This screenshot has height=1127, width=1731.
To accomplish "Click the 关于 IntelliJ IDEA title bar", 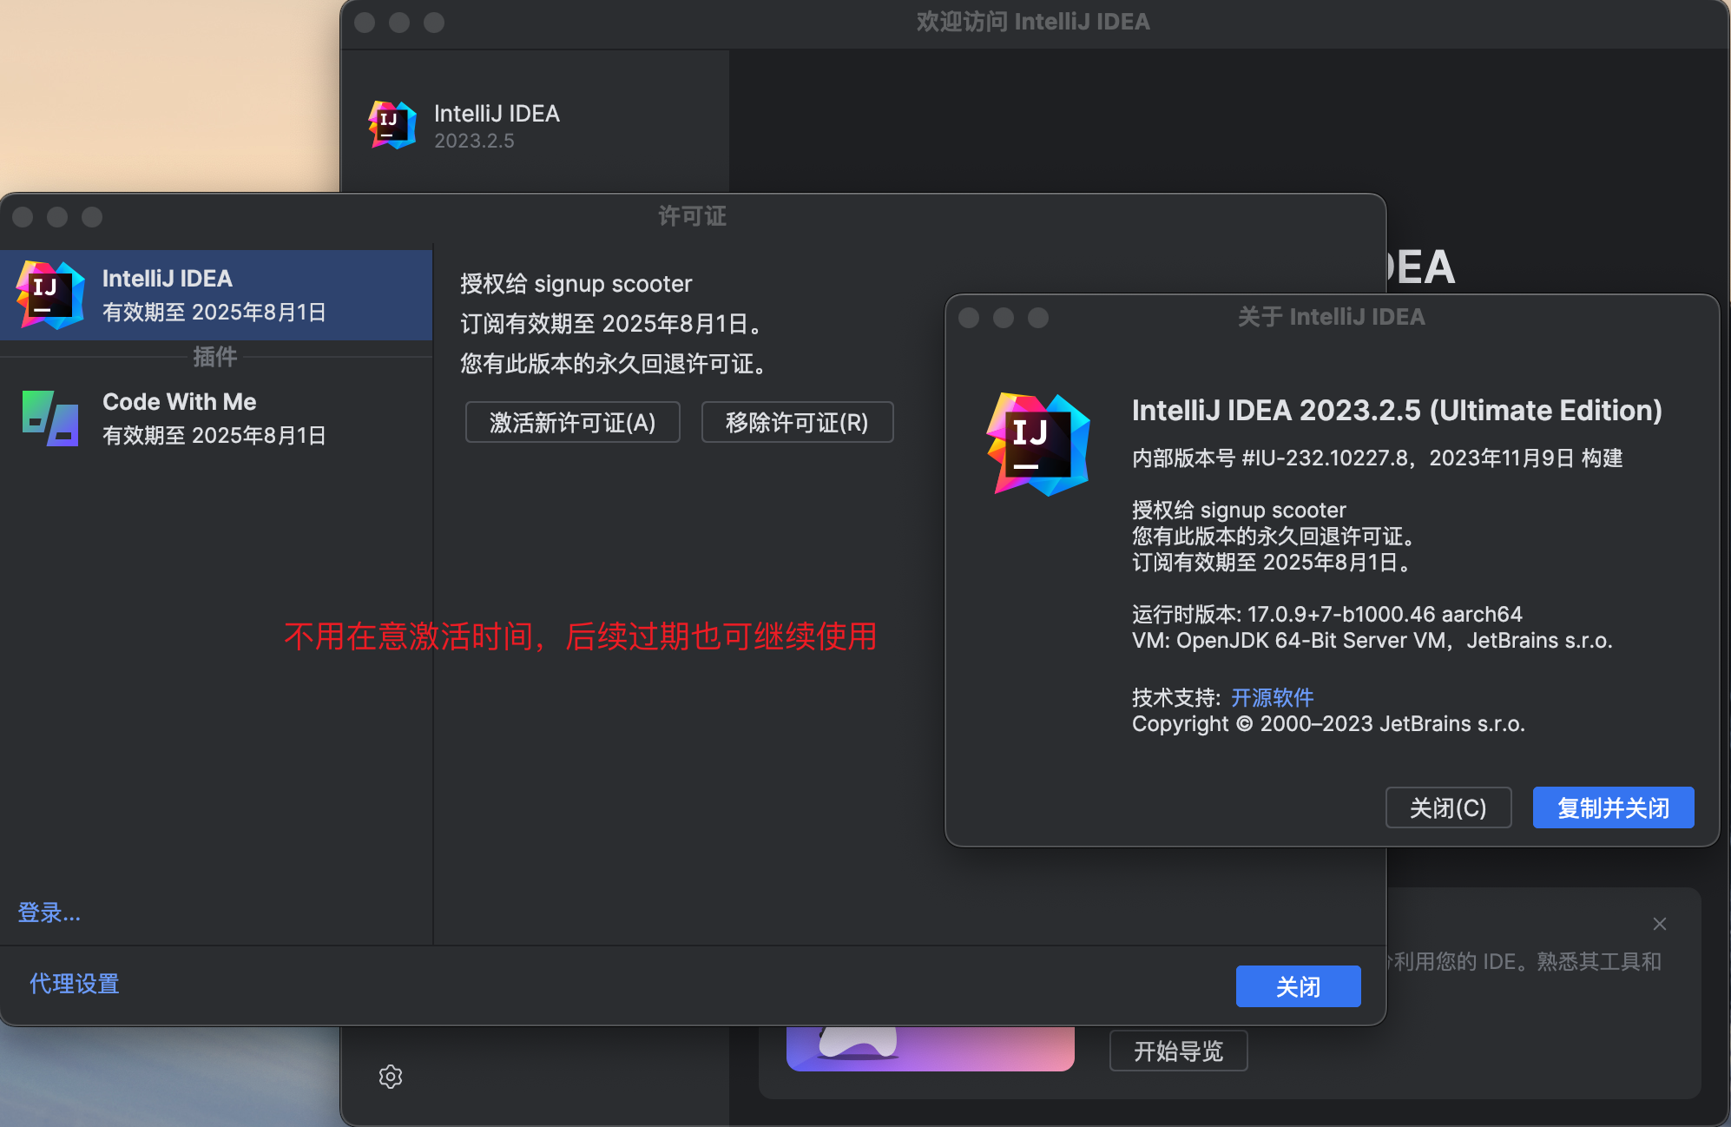I will pos(1331,317).
